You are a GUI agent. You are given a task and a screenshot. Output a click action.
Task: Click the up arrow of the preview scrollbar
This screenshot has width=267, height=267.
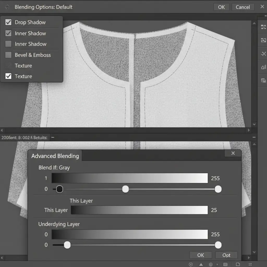pos(254,23)
